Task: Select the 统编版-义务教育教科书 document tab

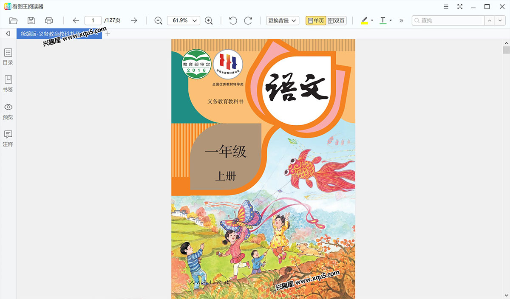Action: [59, 34]
